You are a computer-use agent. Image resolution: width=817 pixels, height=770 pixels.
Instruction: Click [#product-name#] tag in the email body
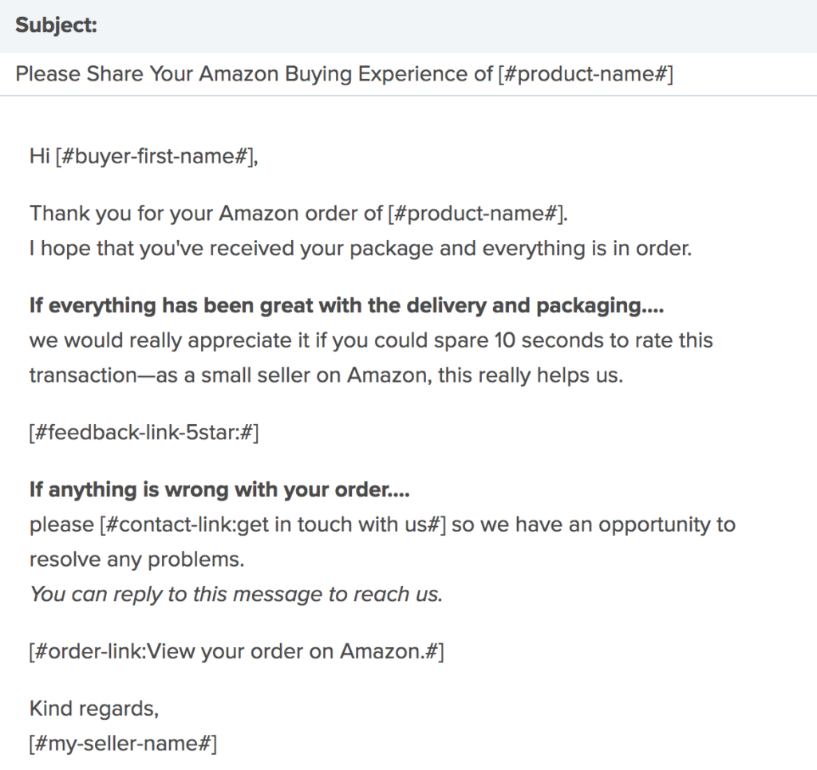pyautogui.click(x=476, y=213)
